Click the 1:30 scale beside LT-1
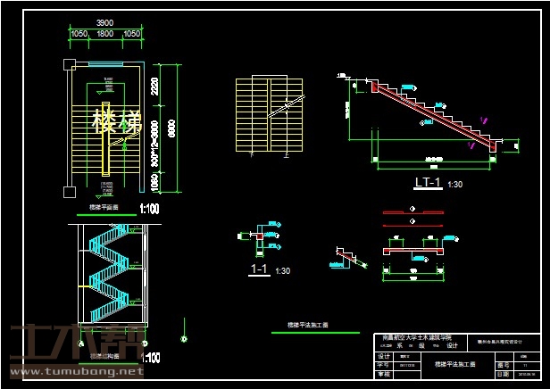Screen dimensions: 550x389 [x=455, y=185]
